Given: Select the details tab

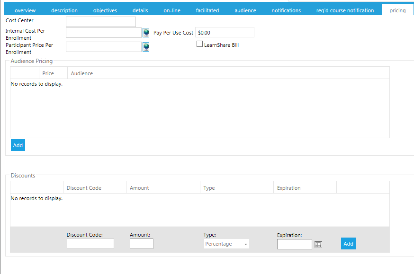Looking at the screenshot, I should 140,10.
